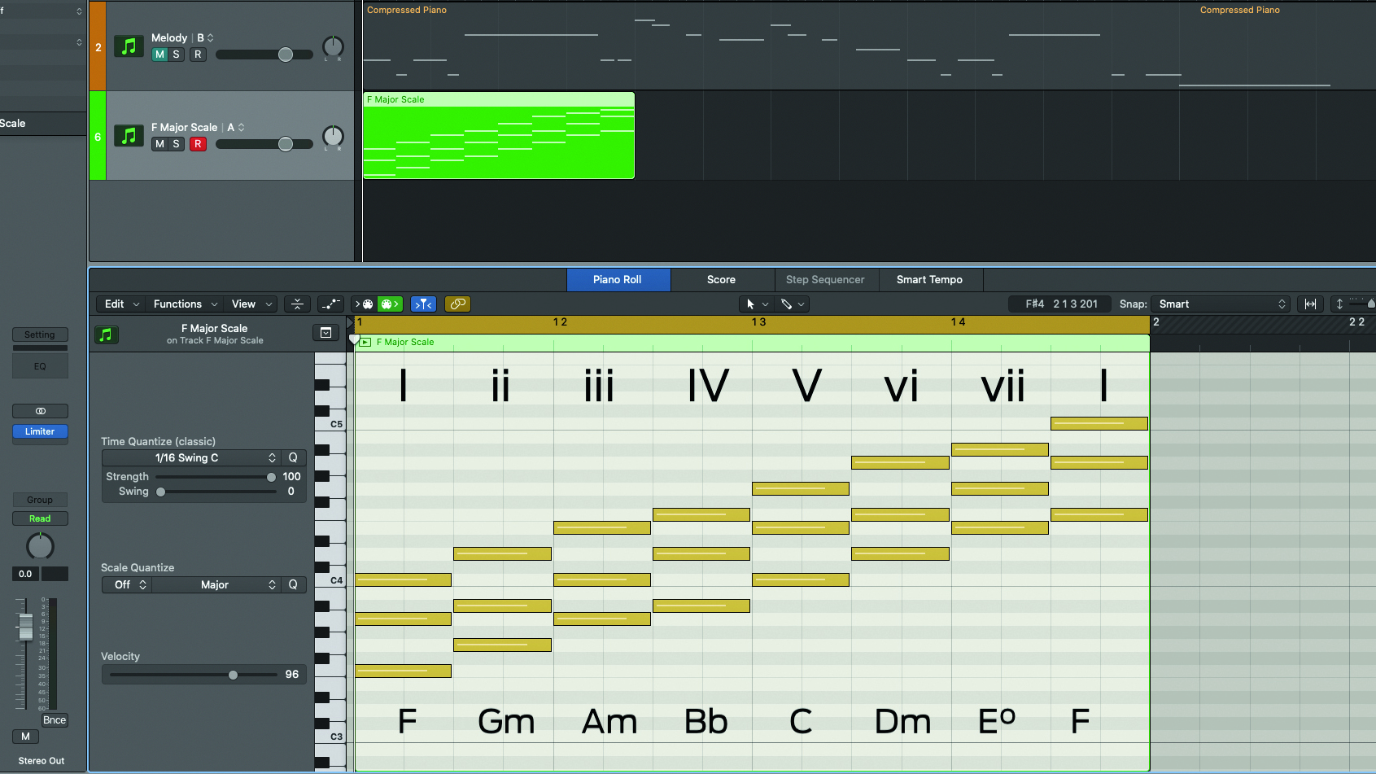Open the Limiter plug-in
The image size is (1376, 774).
click(x=40, y=431)
